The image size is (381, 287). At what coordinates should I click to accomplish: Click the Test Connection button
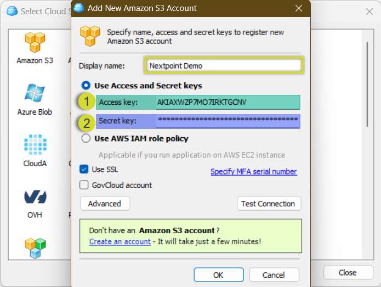pyautogui.click(x=269, y=204)
